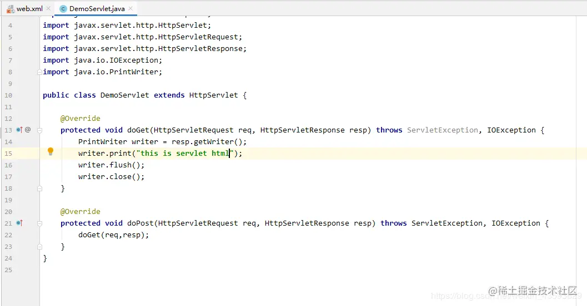Click the fold end marker on line 23
Image resolution: width=587 pixels, height=306 pixels.
coord(39,247)
